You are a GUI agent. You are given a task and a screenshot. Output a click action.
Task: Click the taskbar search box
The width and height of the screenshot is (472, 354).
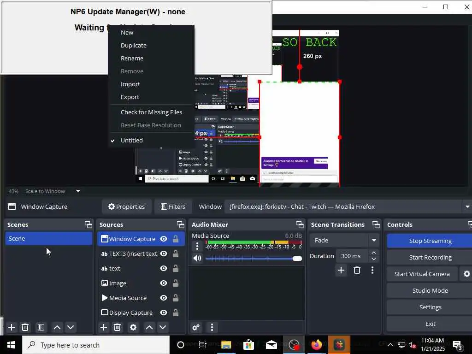click(96, 345)
